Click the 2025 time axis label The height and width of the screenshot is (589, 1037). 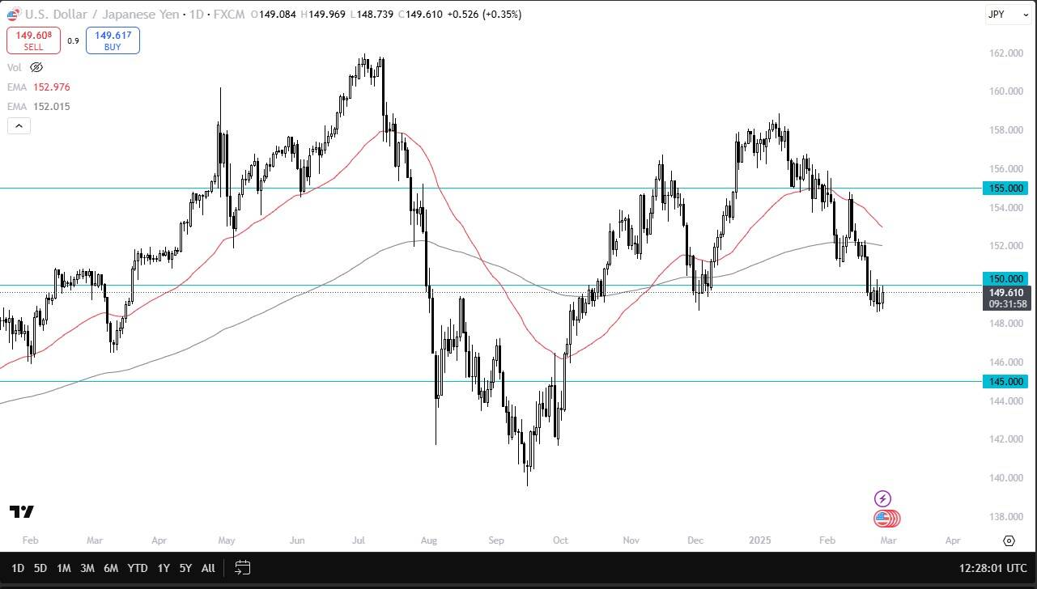click(759, 540)
